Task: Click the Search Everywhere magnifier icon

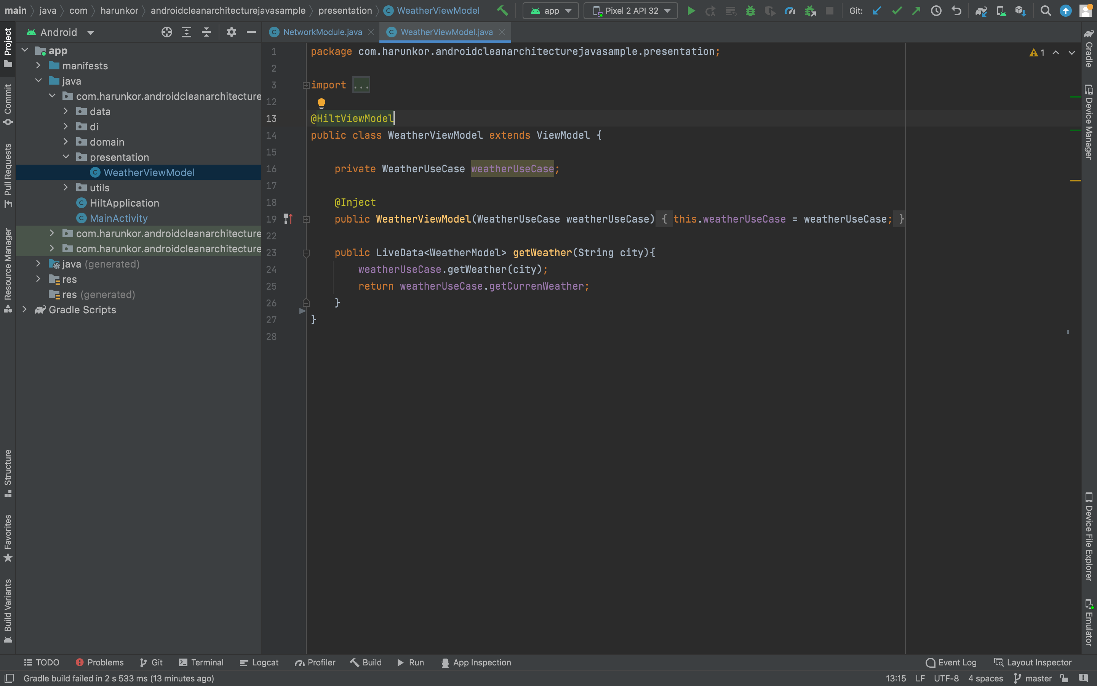Action: point(1045,11)
